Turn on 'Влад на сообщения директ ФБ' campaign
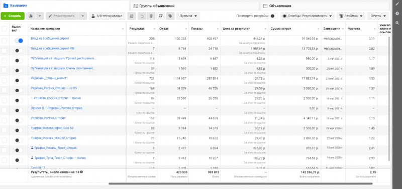The width and height of the screenshot is (402, 189). coord(19,51)
